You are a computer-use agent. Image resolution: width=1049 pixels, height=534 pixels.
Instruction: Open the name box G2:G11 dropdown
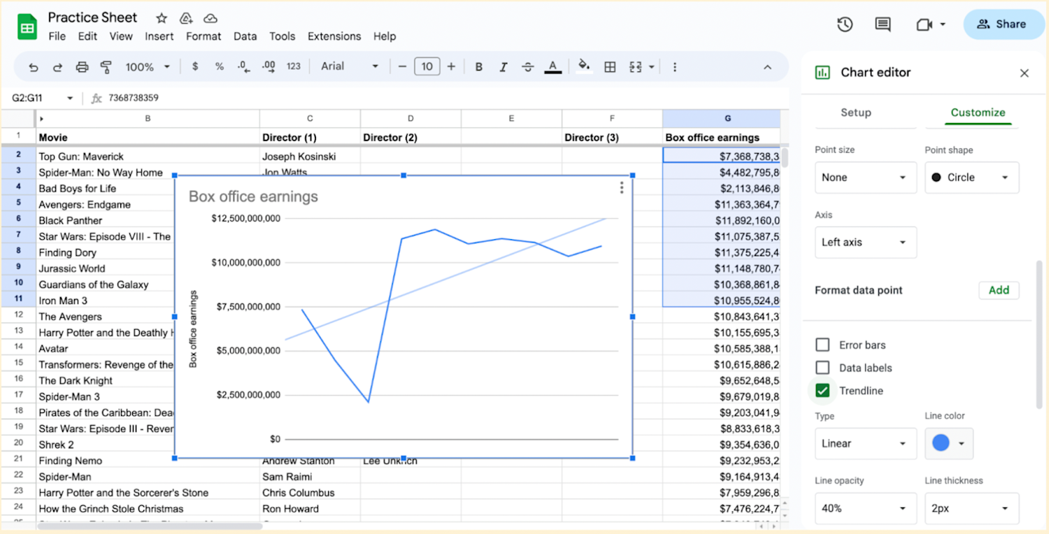(70, 99)
